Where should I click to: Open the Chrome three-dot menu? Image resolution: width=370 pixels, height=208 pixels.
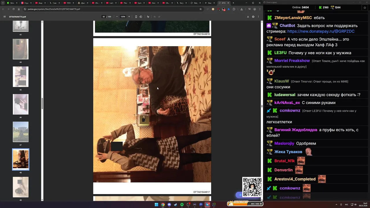coord(260,9)
